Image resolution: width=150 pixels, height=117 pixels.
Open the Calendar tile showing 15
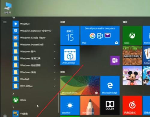click(x=70, y=36)
